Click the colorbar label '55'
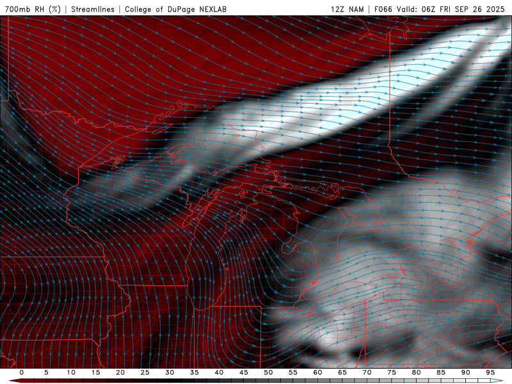 (293, 372)
